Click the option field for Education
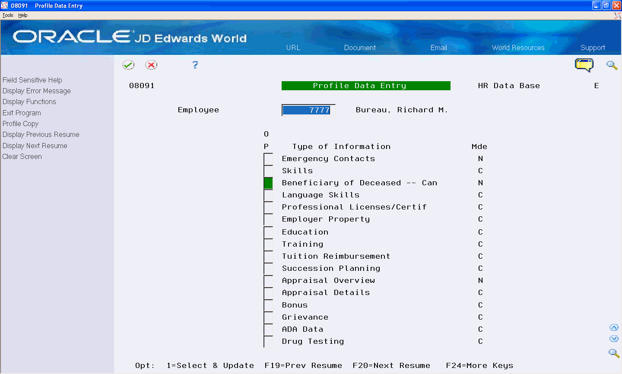 pos(268,232)
